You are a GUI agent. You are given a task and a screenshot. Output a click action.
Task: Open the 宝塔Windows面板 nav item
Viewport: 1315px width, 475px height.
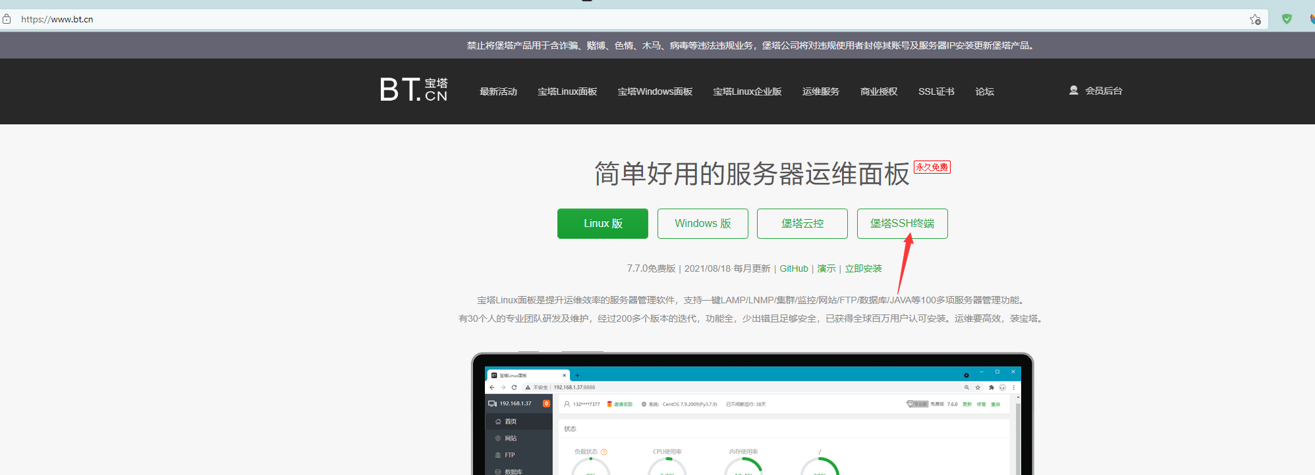tap(655, 91)
